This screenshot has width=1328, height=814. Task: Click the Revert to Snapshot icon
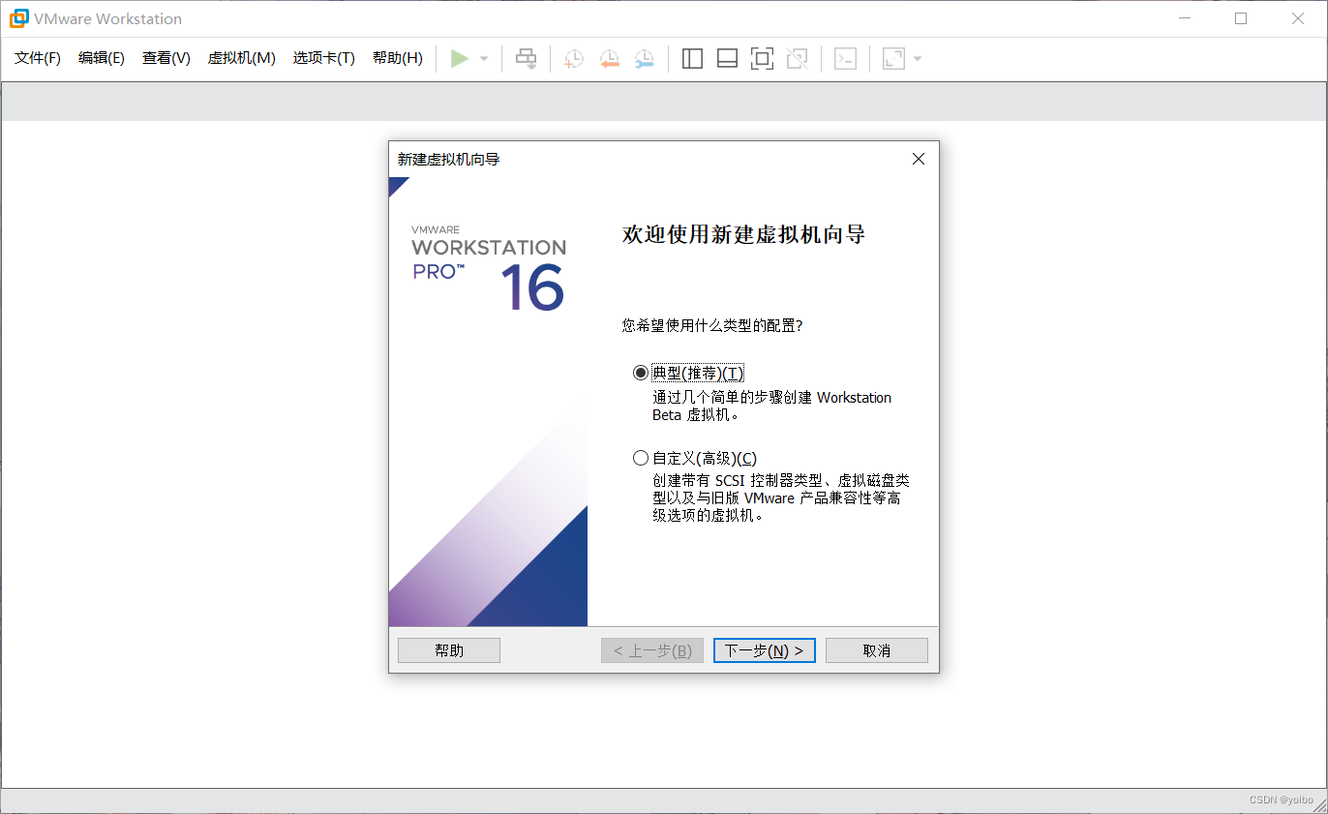click(609, 58)
